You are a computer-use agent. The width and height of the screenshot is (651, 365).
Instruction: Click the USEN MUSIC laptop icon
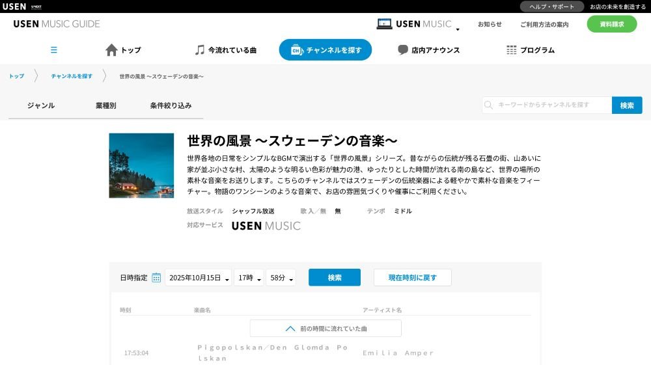385,24
